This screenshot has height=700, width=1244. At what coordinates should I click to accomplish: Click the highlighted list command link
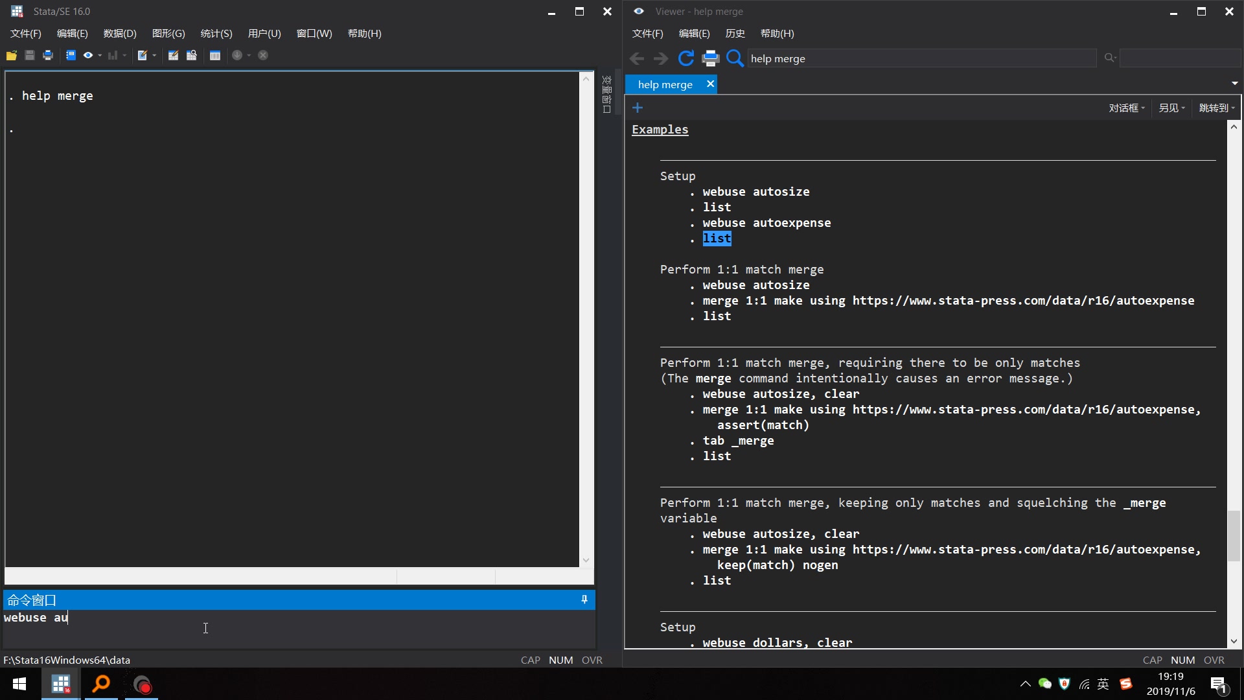pyautogui.click(x=717, y=239)
